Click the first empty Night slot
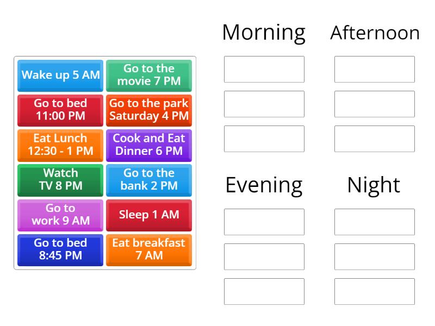 point(375,222)
